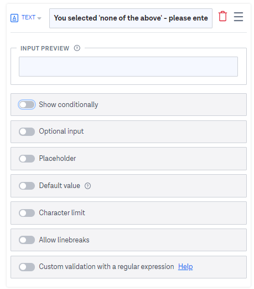Click the 'Placeholder' label text

(58, 159)
